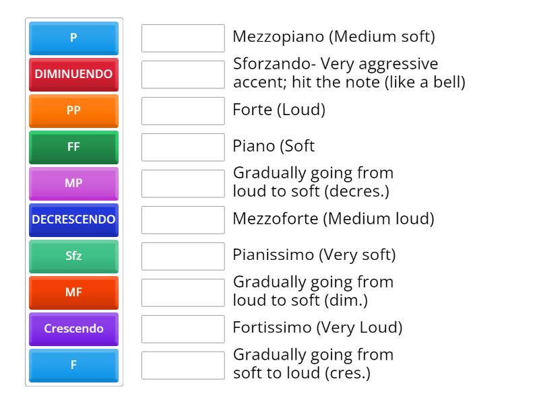Image resolution: width=539 pixels, height=404 pixels.
Task: Click the PP tile
Action: (73, 111)
